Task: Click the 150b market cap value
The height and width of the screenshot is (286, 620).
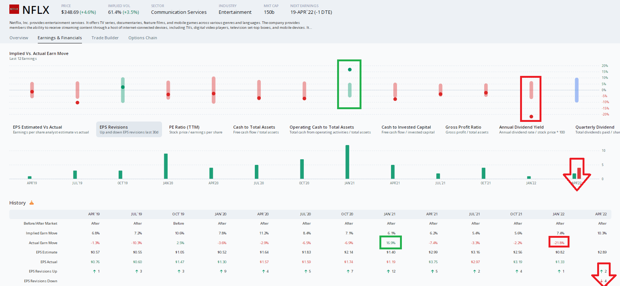Action: coord(269,12)
